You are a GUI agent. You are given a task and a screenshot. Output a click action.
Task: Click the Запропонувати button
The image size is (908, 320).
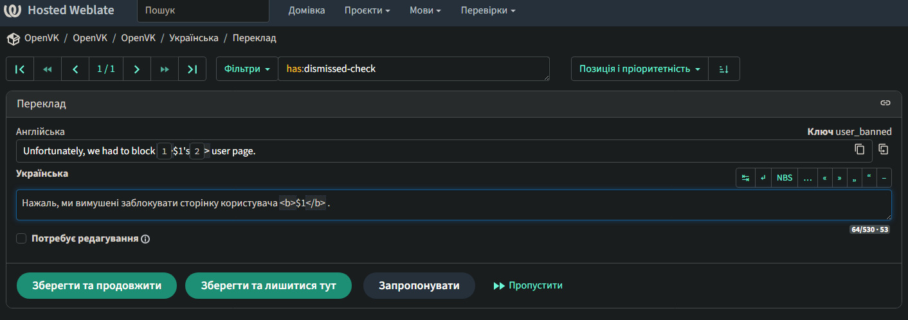419,285
